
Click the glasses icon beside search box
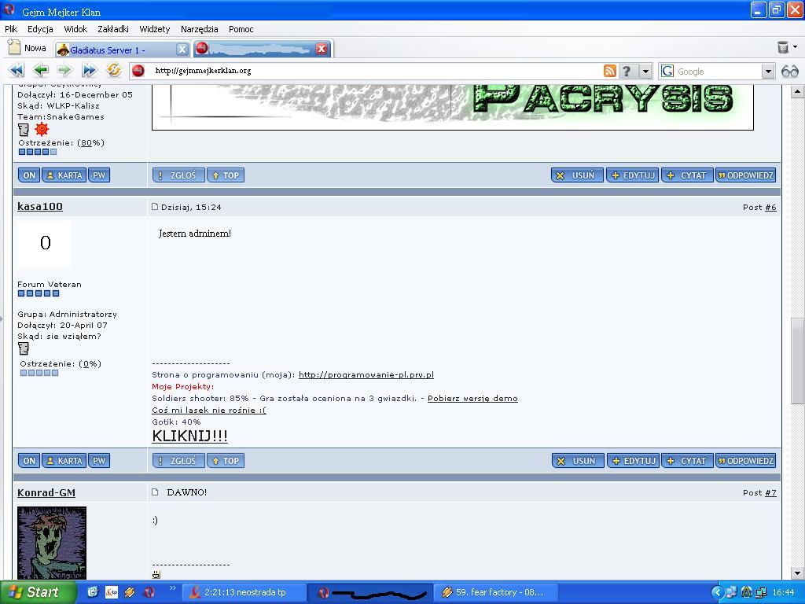(790, 71)
